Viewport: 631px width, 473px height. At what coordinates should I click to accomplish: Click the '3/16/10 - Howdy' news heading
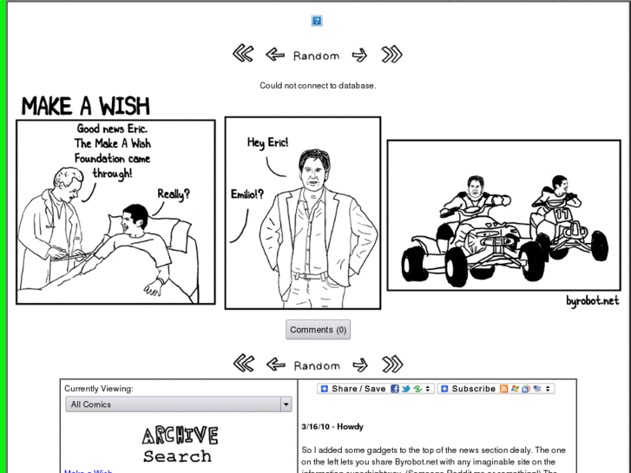pyautogui.click(x=332, y=427)
